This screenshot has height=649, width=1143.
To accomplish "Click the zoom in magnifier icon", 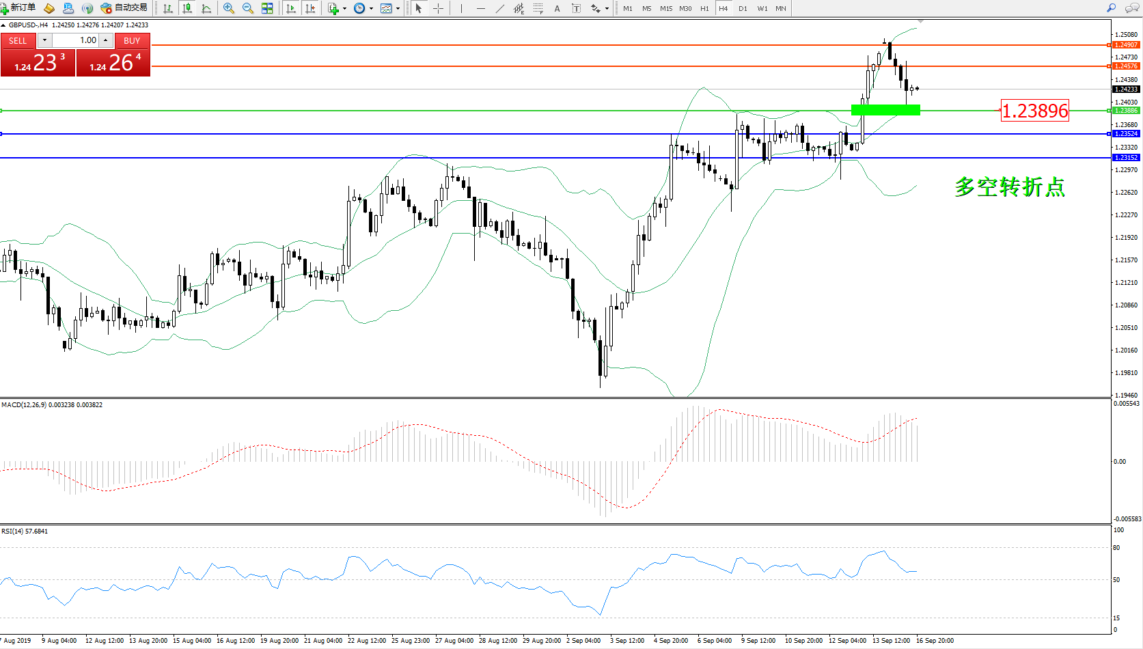I will click(x=229, y=8).
